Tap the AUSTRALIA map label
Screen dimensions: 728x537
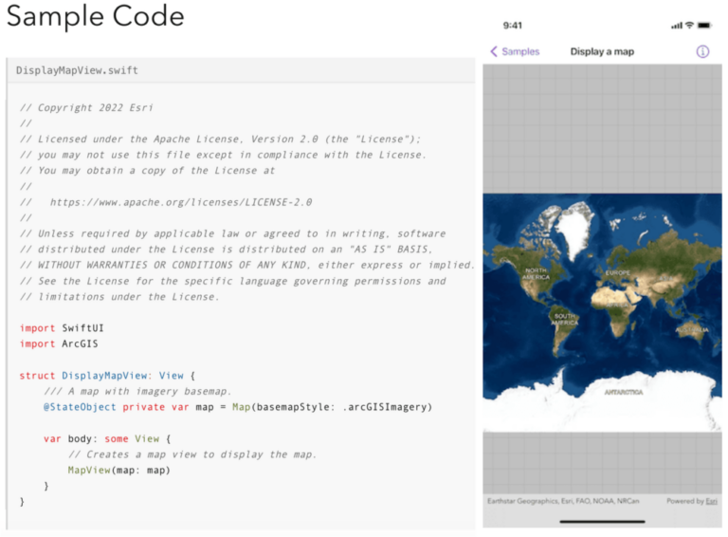click(x=692, y=330)
